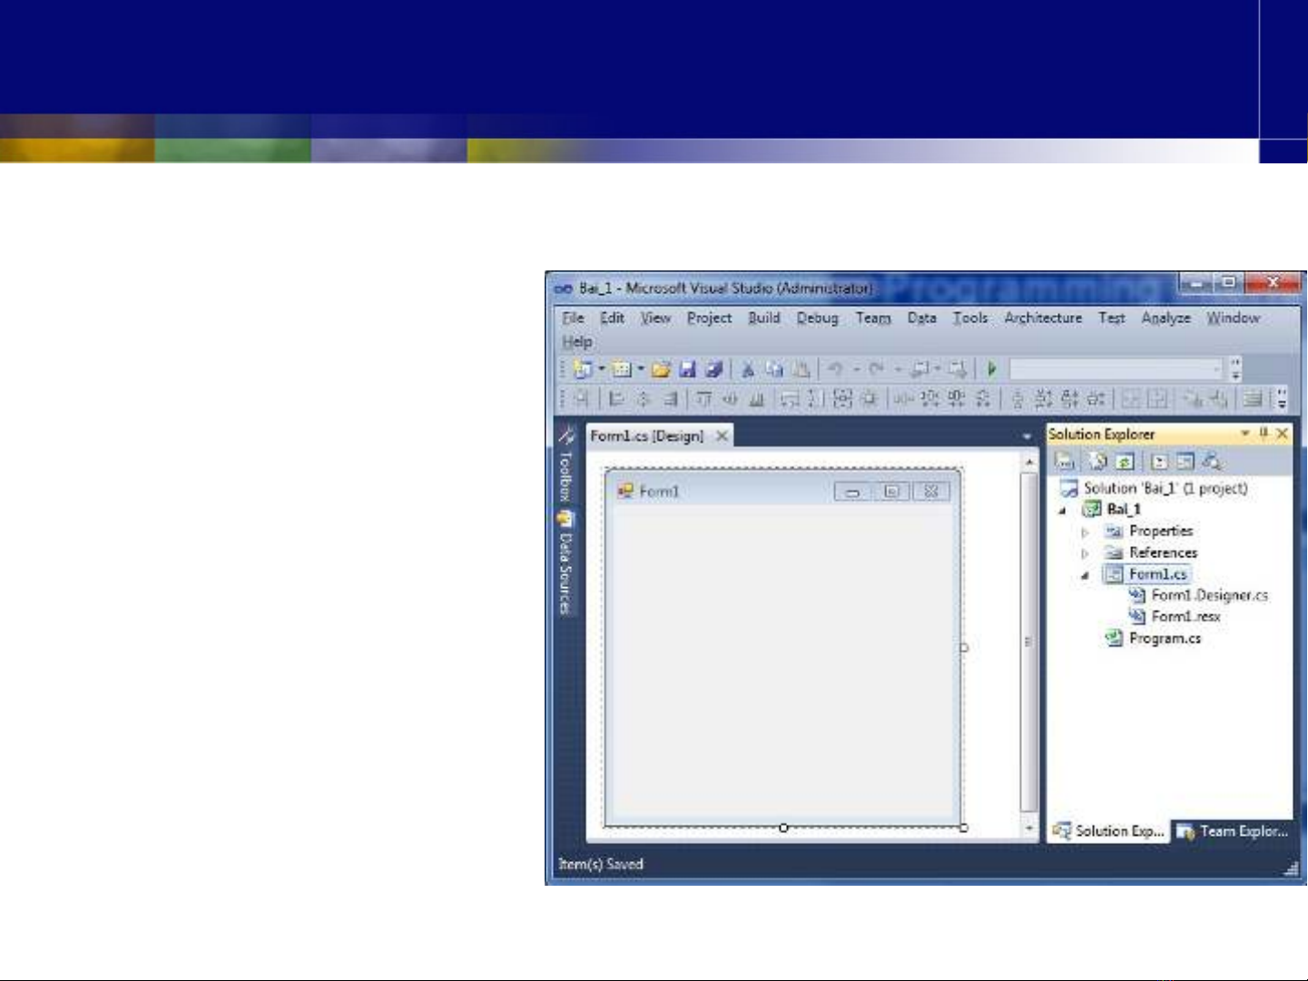This screenshot has width=1308, height=981.
Task: Close the Form1.cs [Design] tab
Action: tap(722, 437)
